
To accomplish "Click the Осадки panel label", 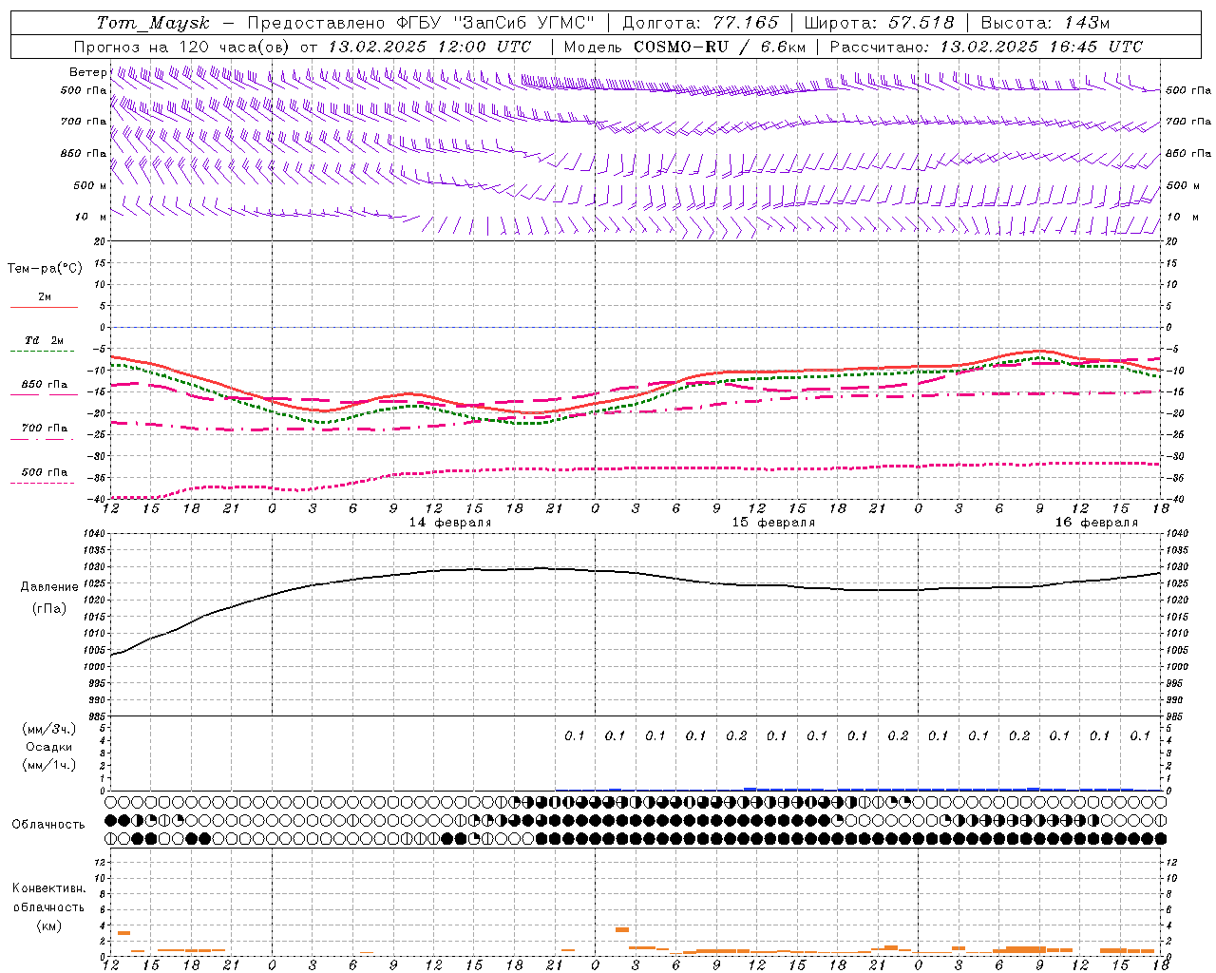I will point(49,747).
